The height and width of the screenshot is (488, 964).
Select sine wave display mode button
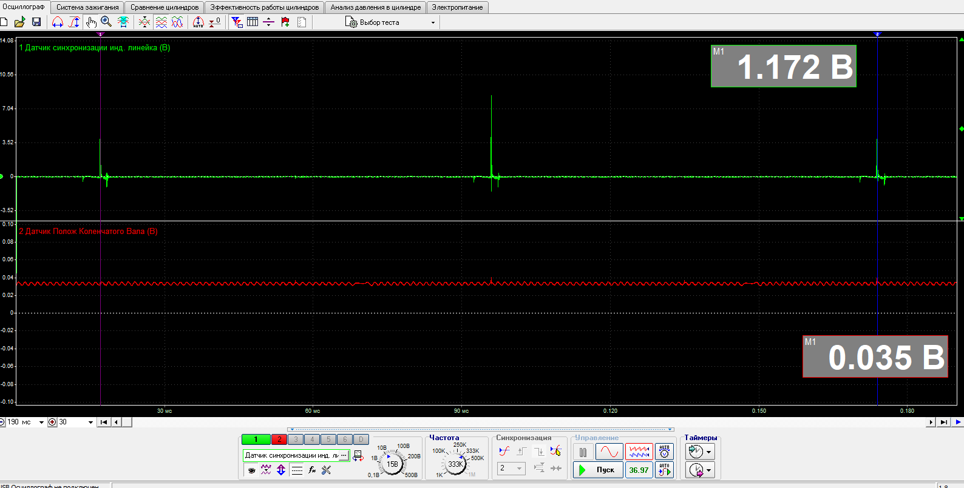[x=609, y=452]
